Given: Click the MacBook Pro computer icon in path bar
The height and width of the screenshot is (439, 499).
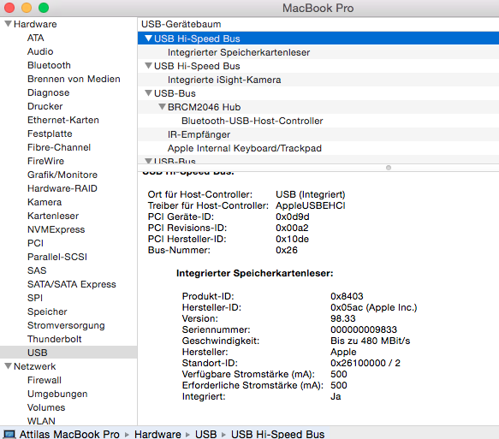Looking at the screenshot, I should pyautogui.click(x=9, y=434).
